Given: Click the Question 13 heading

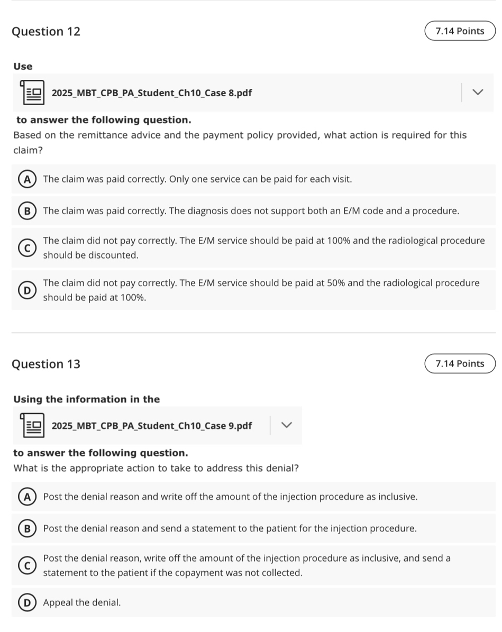Looking at the screenshot, I should point(46,364).
